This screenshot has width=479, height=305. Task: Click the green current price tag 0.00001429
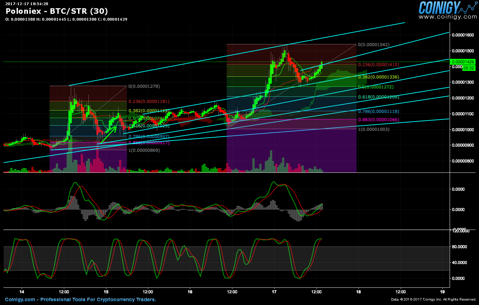click(x=463, y=62)
